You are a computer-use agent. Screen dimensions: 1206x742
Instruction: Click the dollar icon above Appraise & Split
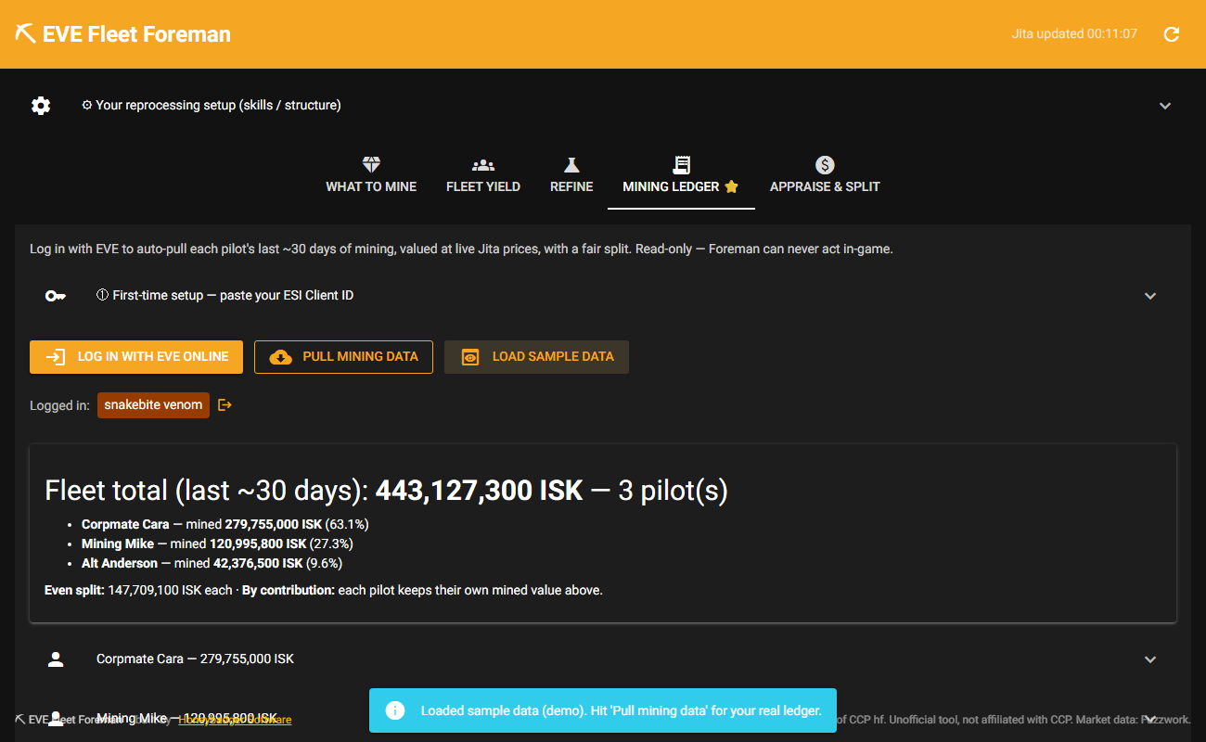[825, 165]
